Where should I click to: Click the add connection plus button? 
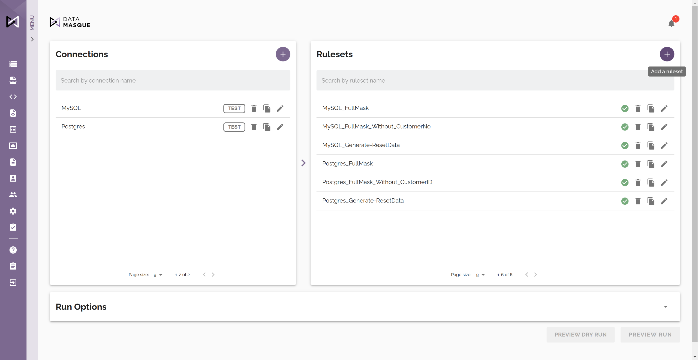pyautogui.click(x=283, y=54)
